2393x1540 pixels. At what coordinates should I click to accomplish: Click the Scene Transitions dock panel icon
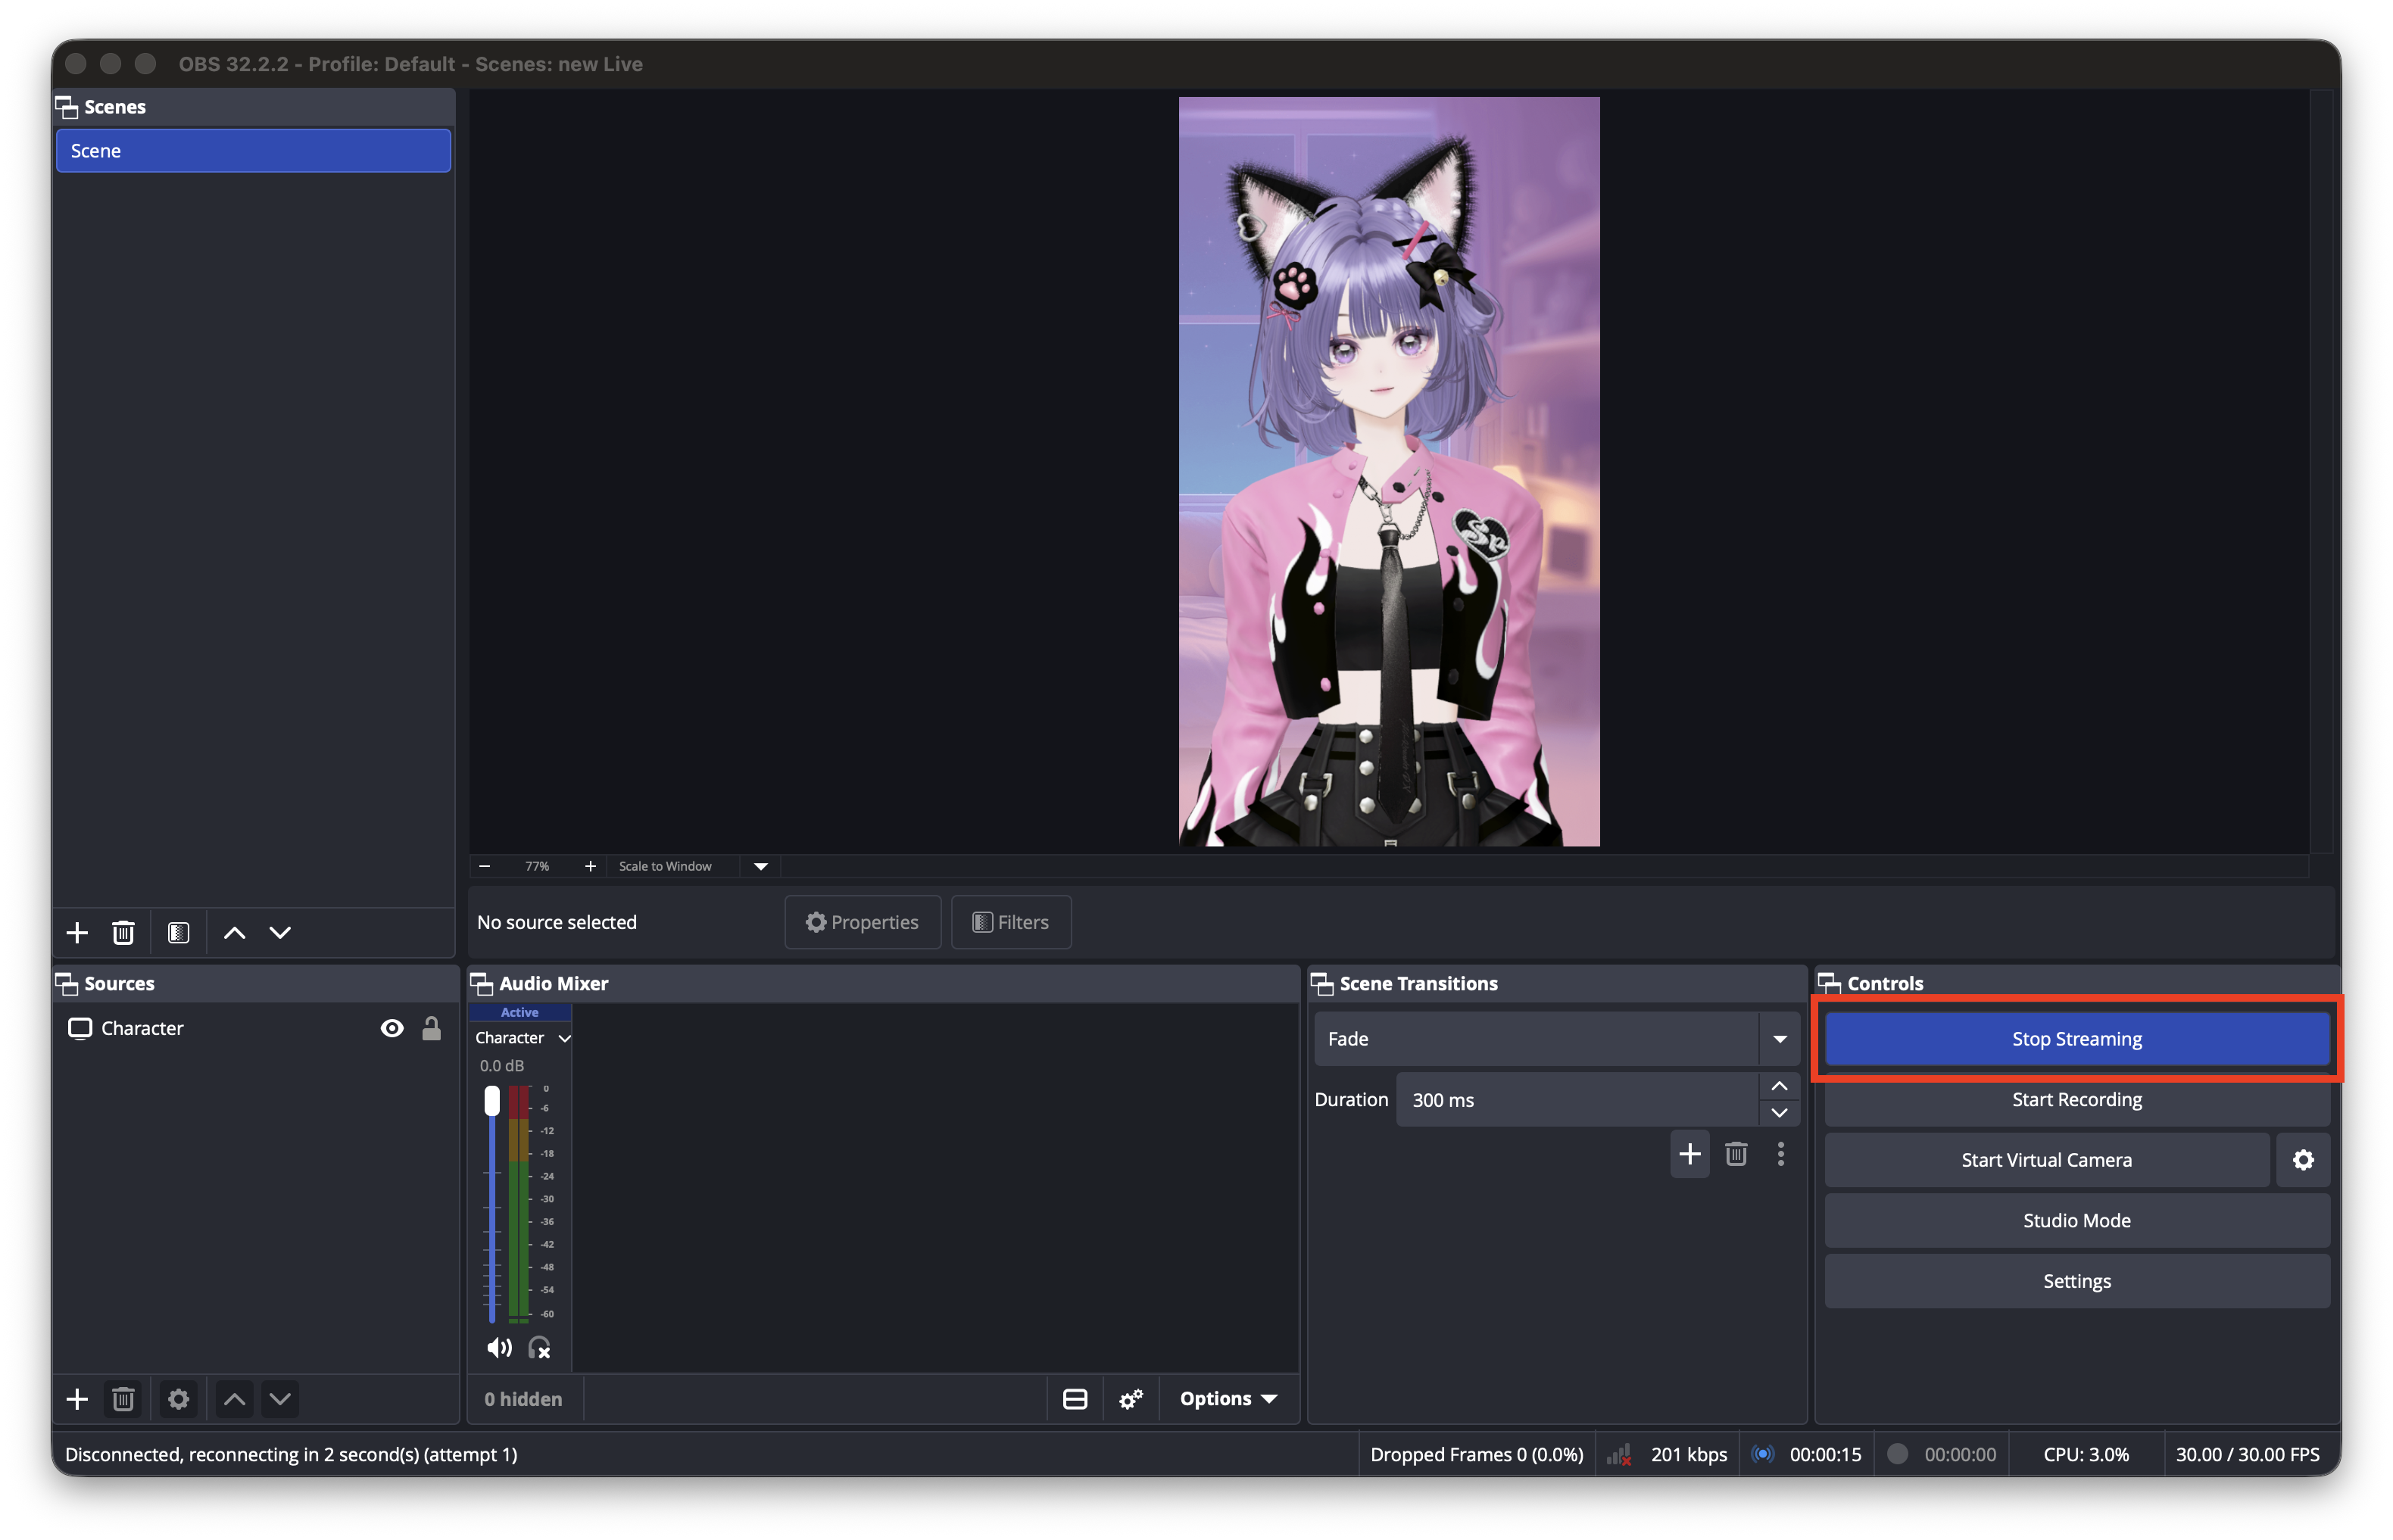click(x=1322, y=984)
